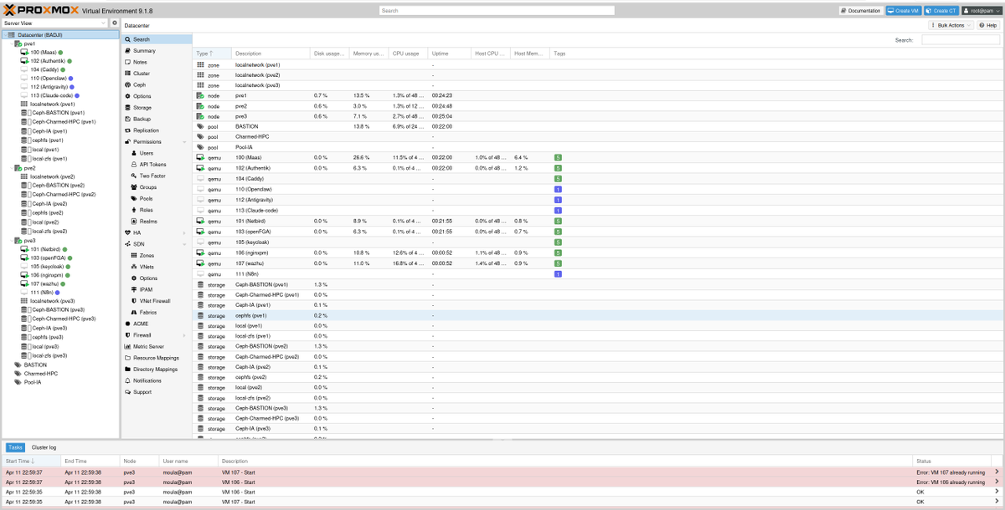Click the Metric Server chart icon
This screenshot has width=1005, height=510.
(x=127, y=346)
